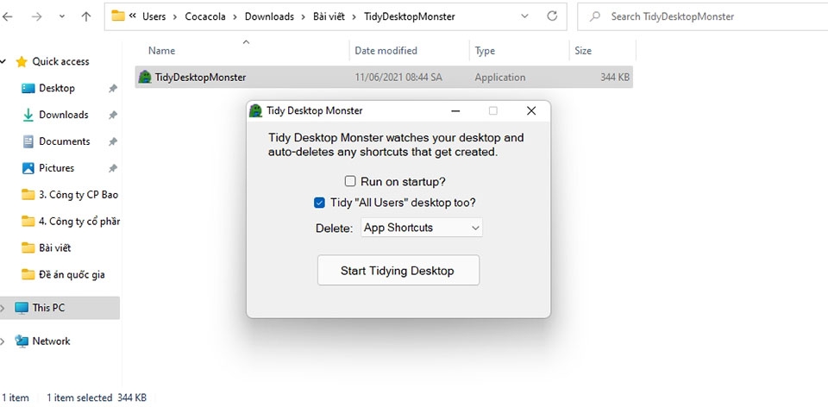
Task: Open Desktop in the sidebar
Action: tap(57, 88)
